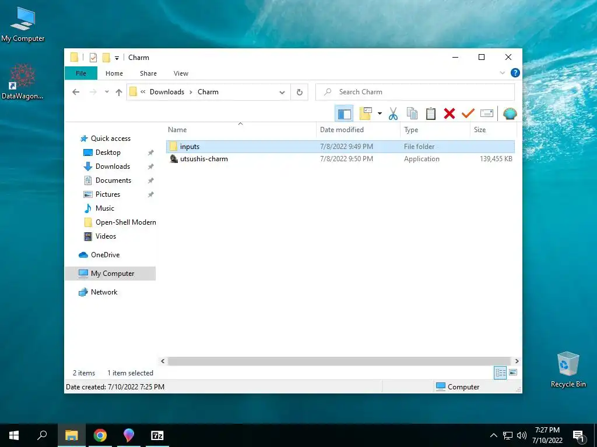Open the View ribbon tab
The width and height of the screenshot is (597, 447).
[x=181, y=73]
